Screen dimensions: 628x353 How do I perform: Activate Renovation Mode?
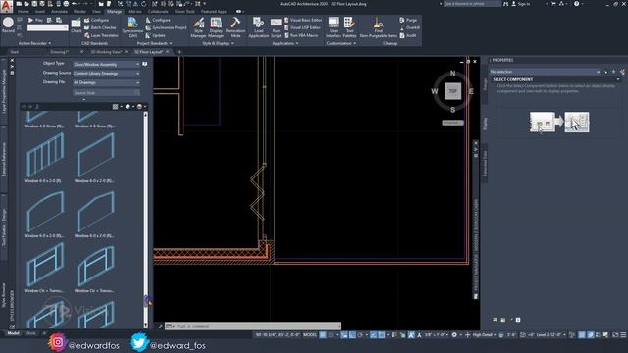click(235, 27)
